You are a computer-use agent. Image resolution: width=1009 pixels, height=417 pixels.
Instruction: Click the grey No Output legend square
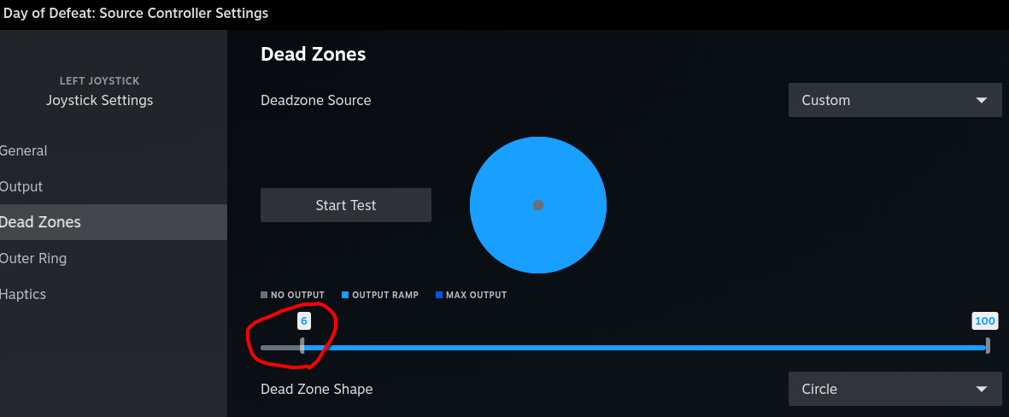coord(264,295)
